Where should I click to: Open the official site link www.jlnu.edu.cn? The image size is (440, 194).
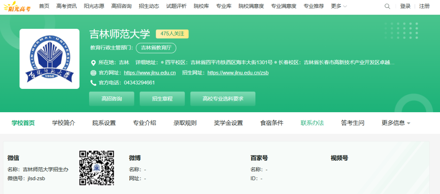(150, 73)
